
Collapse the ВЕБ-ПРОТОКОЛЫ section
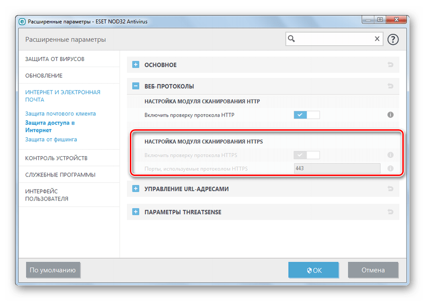pyautogui.click(x=136, y=86)
